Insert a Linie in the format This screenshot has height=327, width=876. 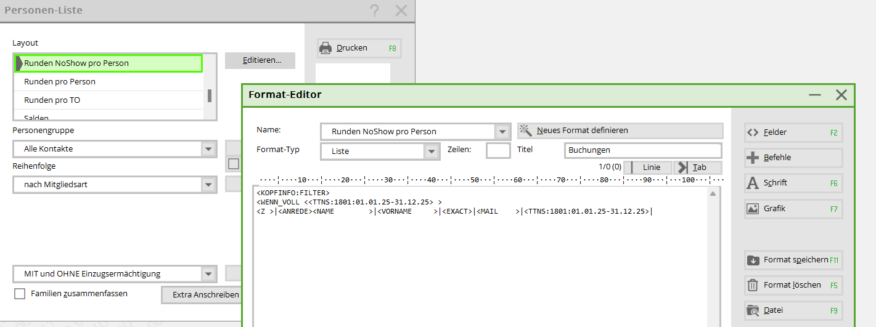648,168
